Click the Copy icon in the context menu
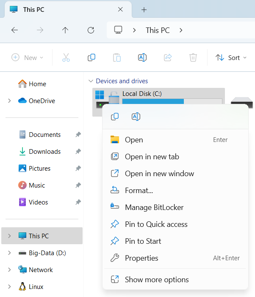The height and width of the screenshot is (297, 255). 115,117
